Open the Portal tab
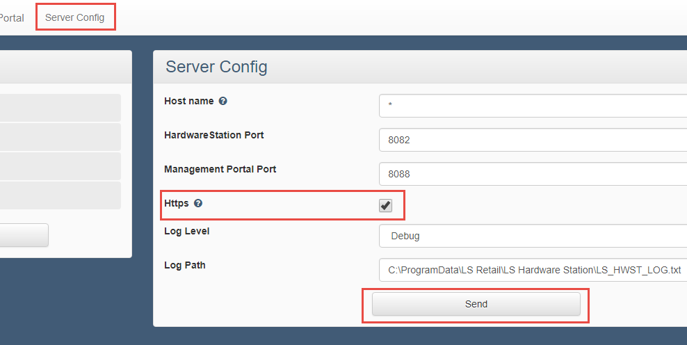This screenshot has height=345, width=687. 12,17
